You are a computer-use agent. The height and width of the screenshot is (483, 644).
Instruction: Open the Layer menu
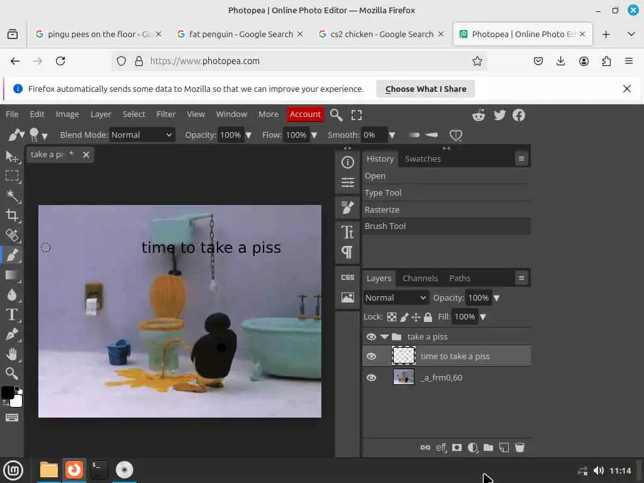(101, 114)
